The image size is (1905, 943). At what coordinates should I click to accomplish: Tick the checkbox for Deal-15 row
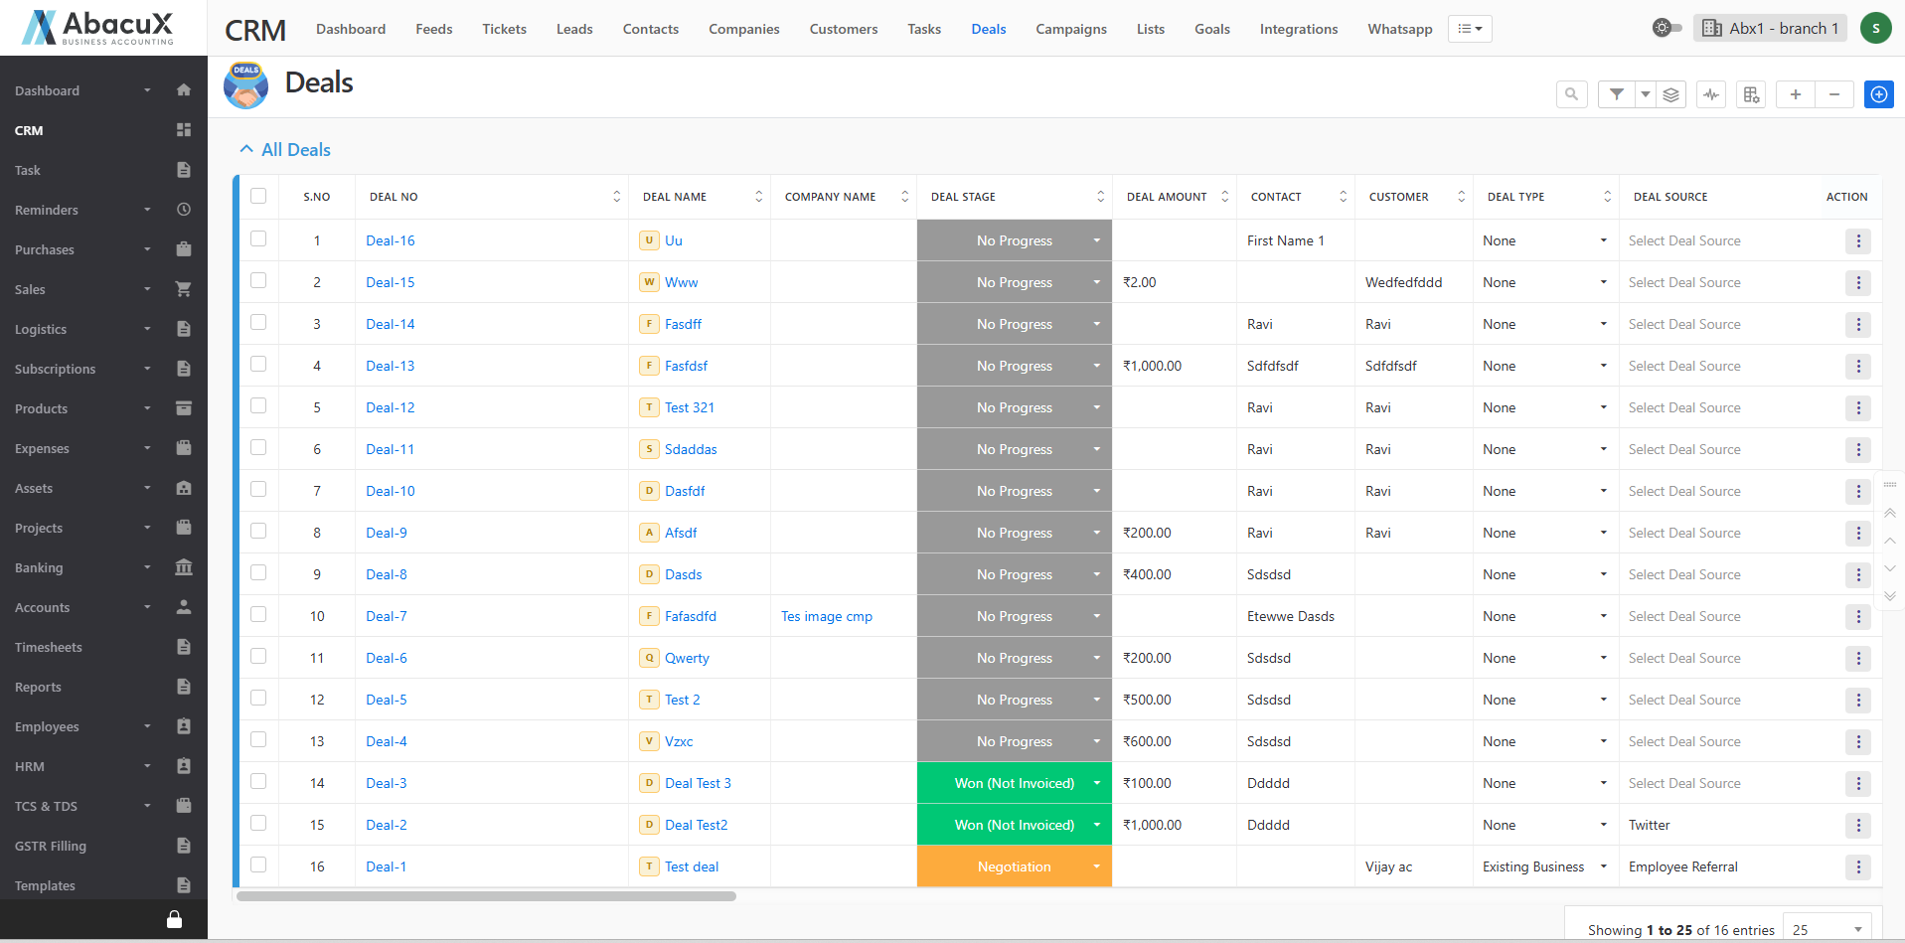pos(258,281)
